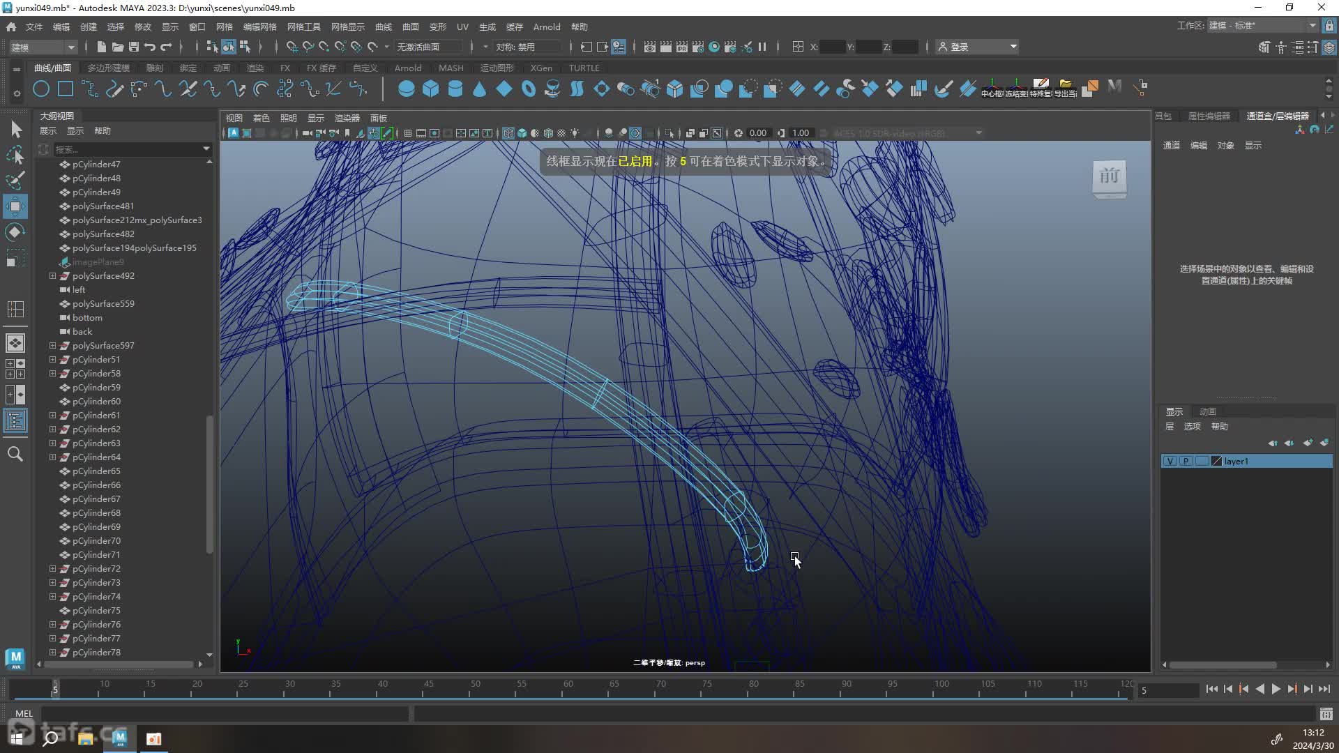
Task: Activate the Paint selection tool
Action: tap(15, 180)
